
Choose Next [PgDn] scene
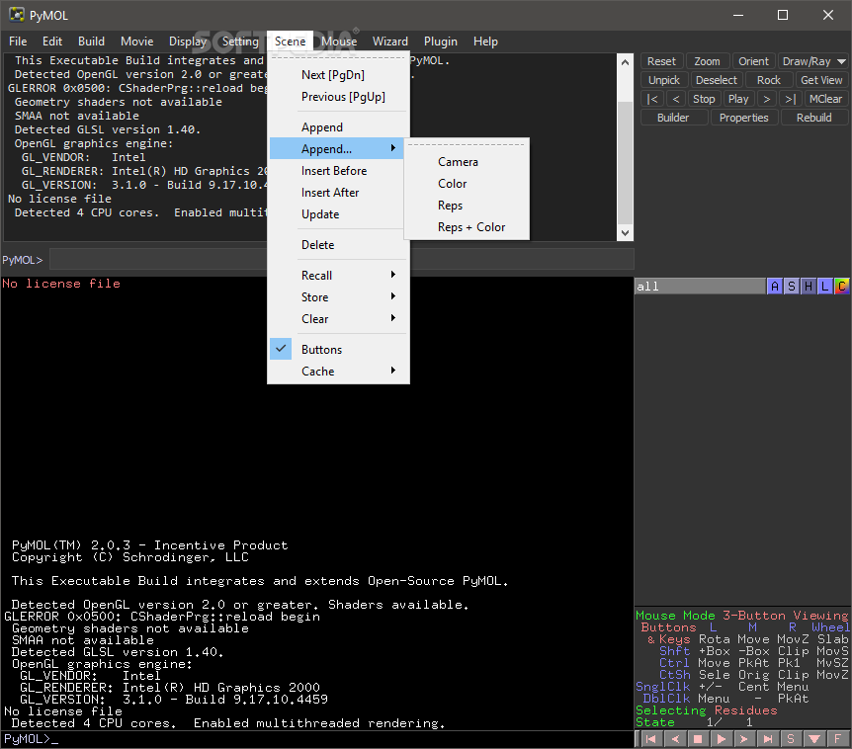(x=338, y=75)
